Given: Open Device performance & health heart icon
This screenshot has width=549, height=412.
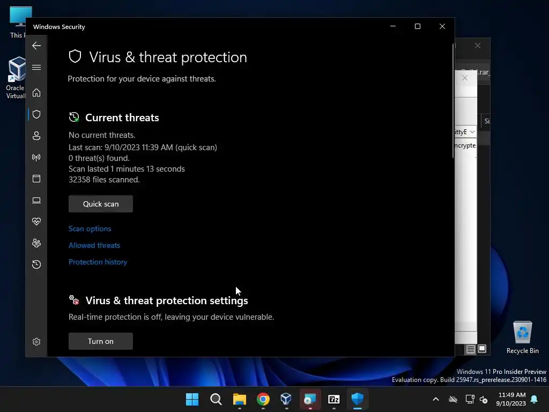Looking at the screenshot, I should coord(36,222).
